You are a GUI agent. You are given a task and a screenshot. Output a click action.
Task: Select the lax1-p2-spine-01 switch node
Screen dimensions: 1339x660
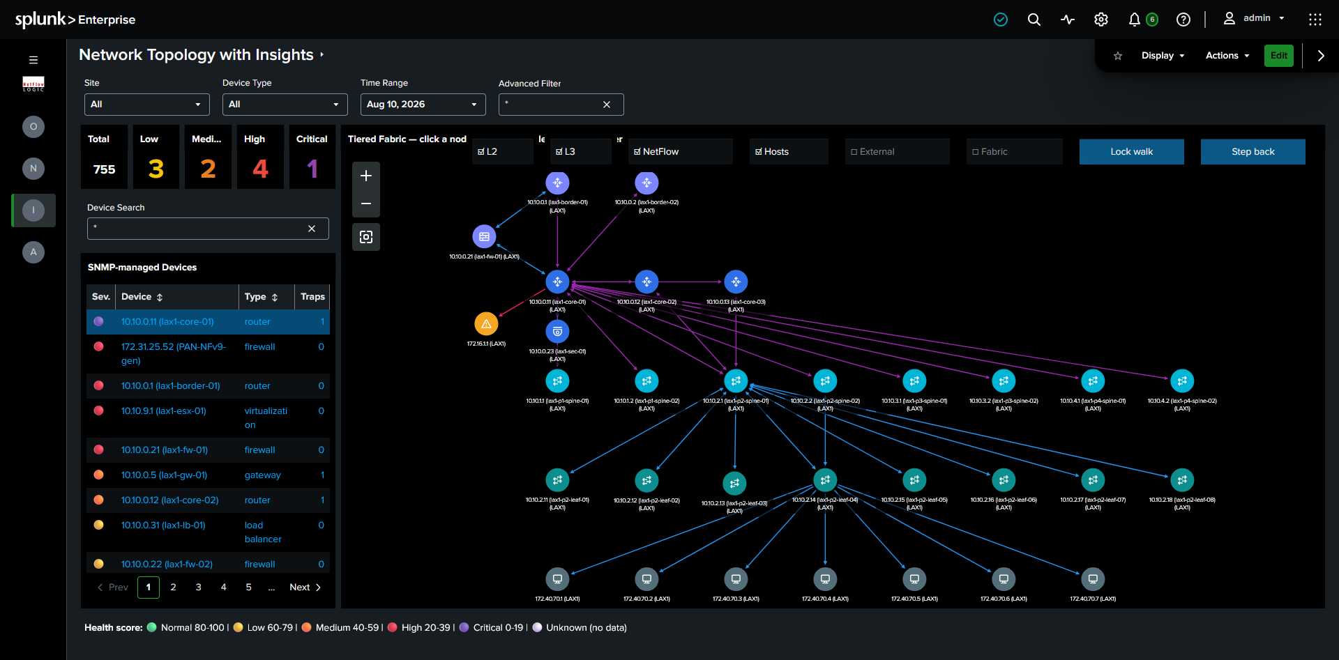pyautogui.click(x=736, y=381)
